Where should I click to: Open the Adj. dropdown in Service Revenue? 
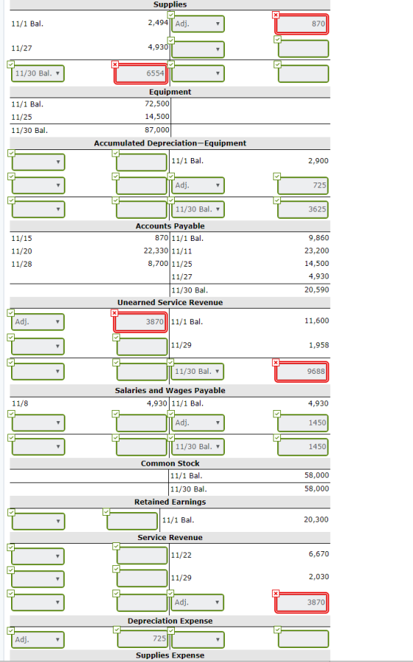(x=198, y=602)
